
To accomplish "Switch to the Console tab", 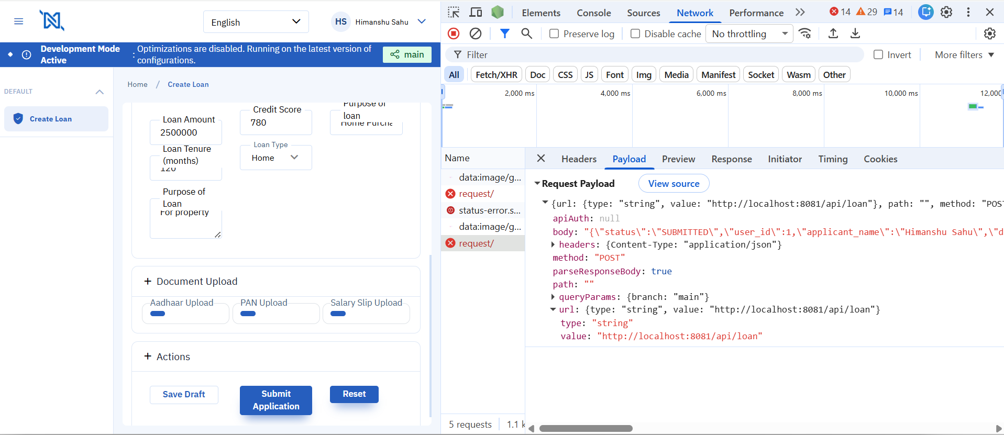I will click(594, 13).
